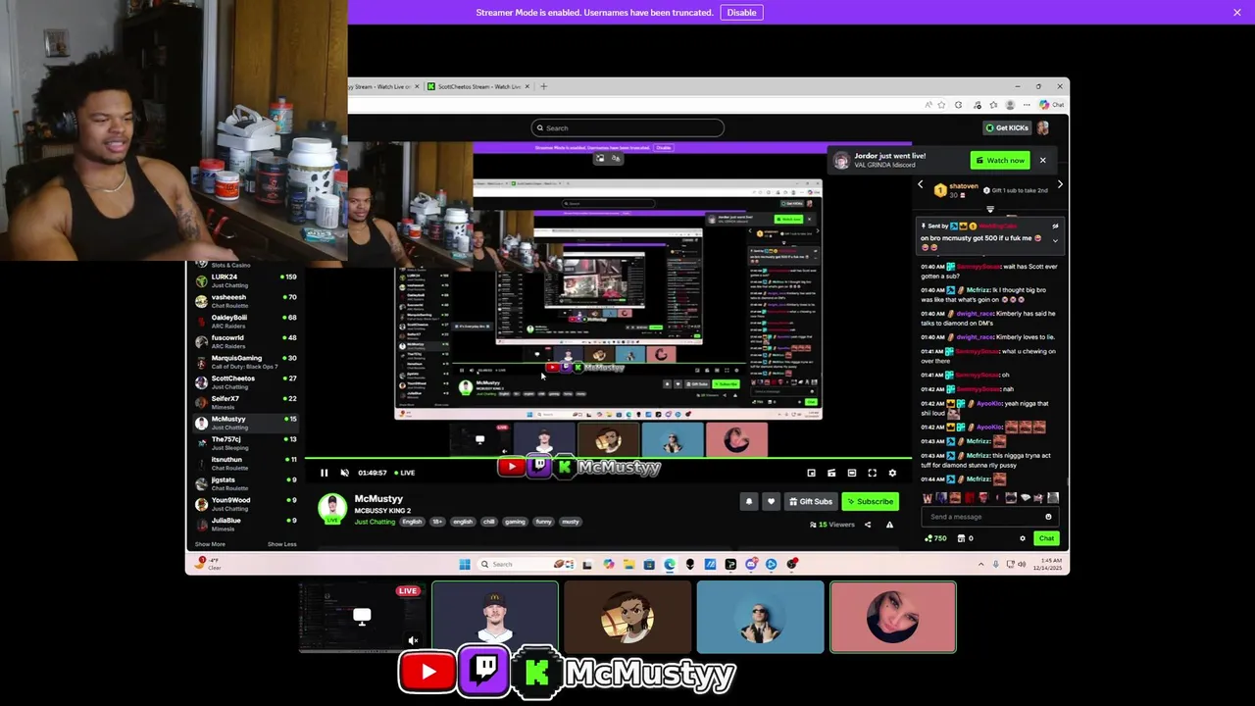Viewport: 1255px width, 706px height.
Task: Switch to ScottCheetos Stream browser tab
Action: [x=477, y=86]
